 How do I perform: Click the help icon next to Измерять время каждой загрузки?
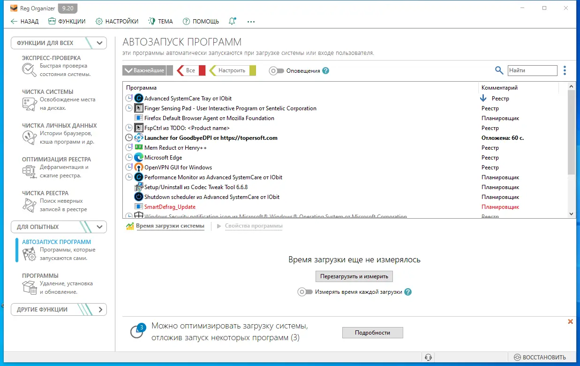point(408,292)
